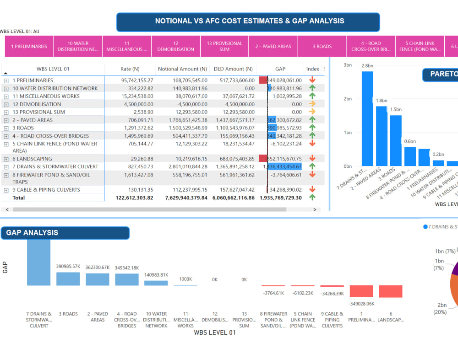458x343 pixels.
Task: Click the 362300.67K bar for PAVED AREAS
Action: 98,279
